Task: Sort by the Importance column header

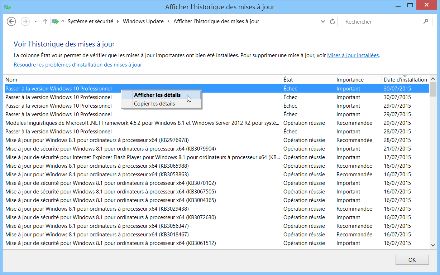Action: point(358,79)
